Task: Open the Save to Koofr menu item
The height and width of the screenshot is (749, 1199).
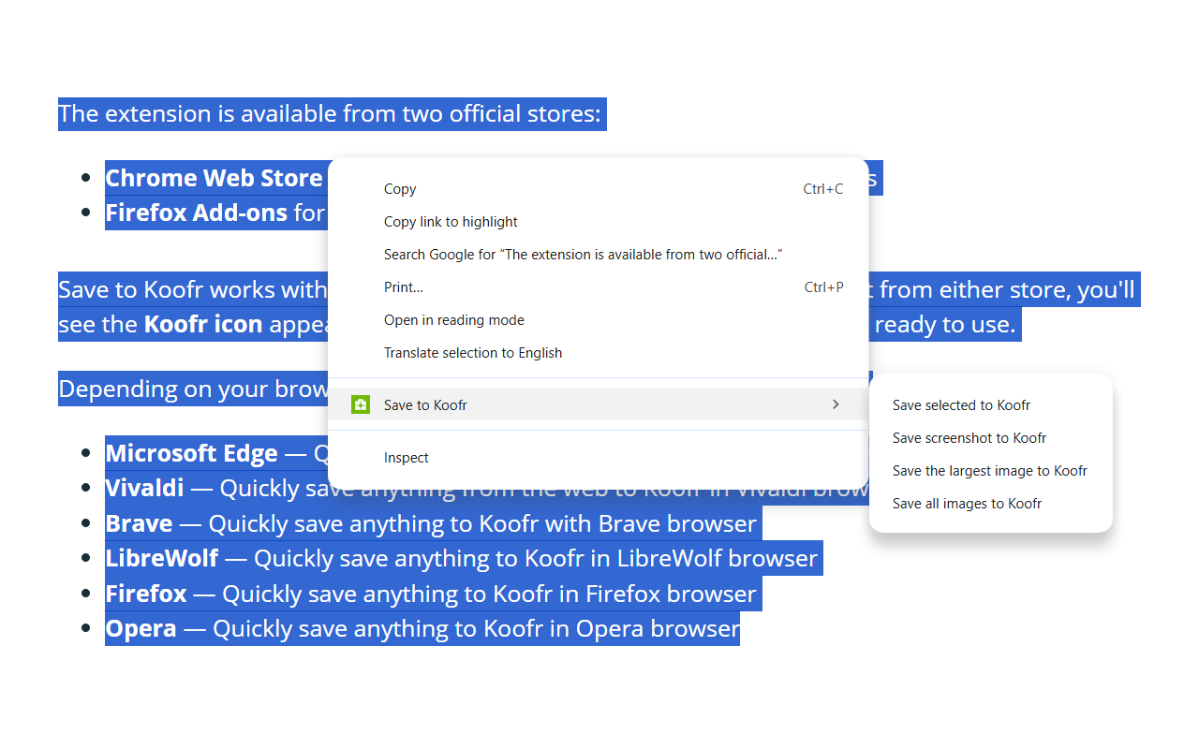Action: pos(599,404)
